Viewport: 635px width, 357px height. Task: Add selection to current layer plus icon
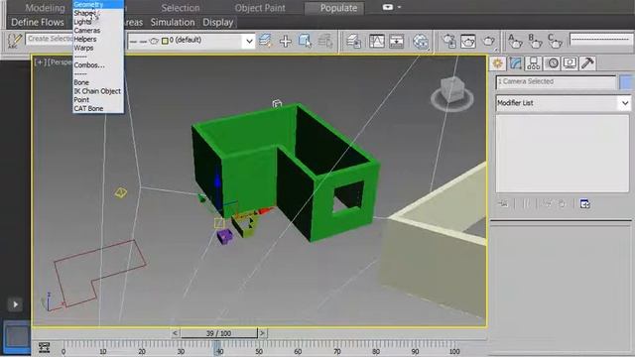point(286,41)
